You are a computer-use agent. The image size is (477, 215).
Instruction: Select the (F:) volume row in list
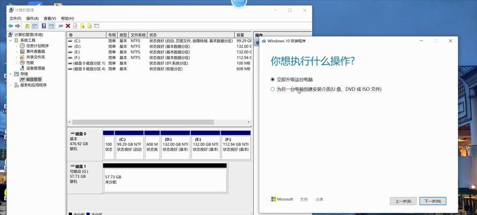160,58
